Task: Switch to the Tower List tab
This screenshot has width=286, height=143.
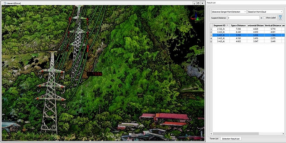Action: coord(214,139)
